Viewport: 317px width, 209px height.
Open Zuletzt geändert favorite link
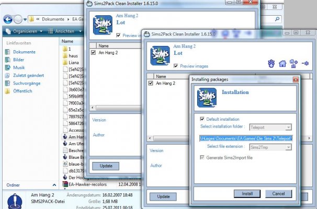click(x=28, y=75)
